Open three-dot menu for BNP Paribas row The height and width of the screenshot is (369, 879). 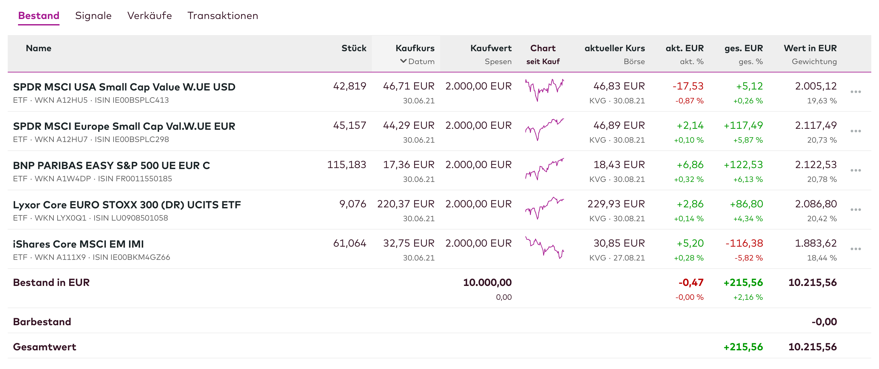(856, 170)
